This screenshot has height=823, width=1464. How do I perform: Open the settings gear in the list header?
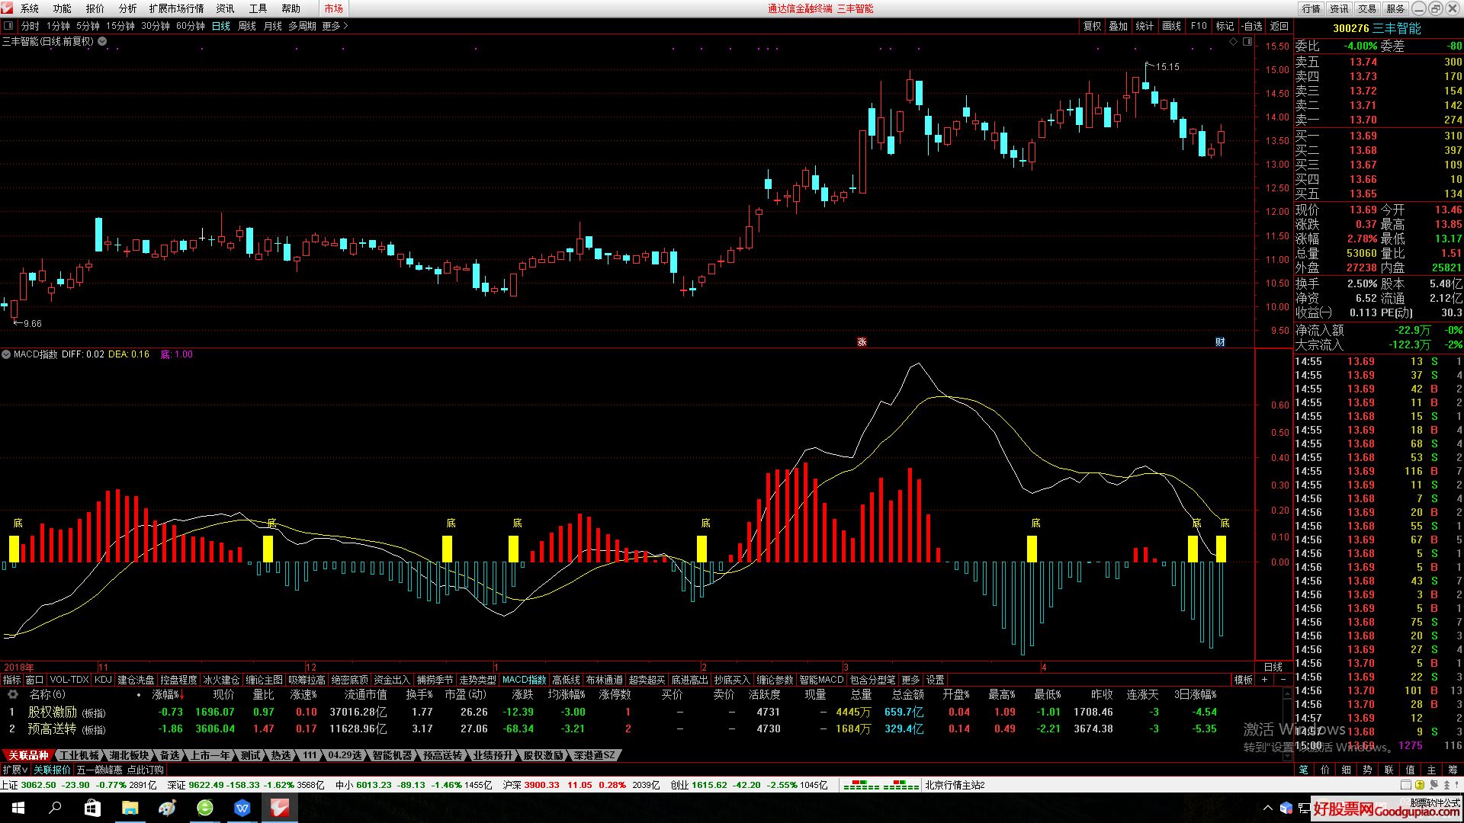[12, 694]
